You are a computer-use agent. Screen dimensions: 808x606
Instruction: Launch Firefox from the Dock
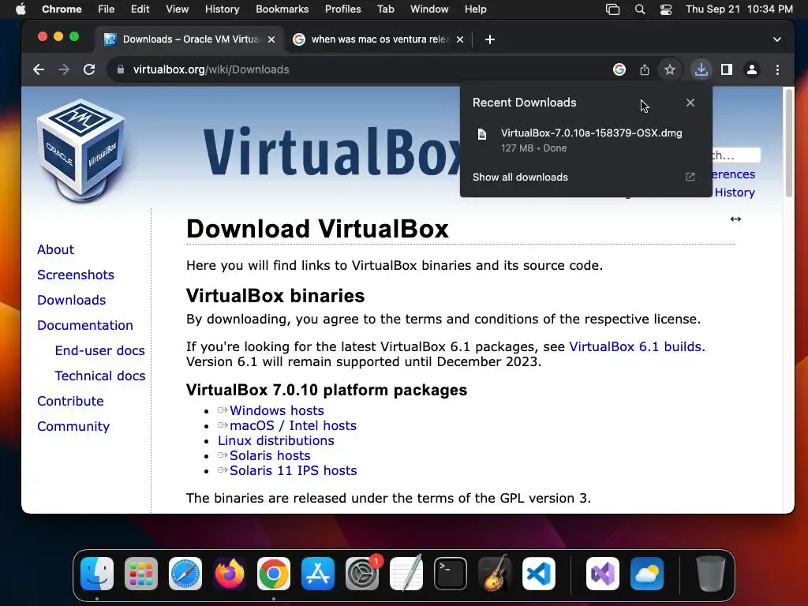tap(230, 574)
